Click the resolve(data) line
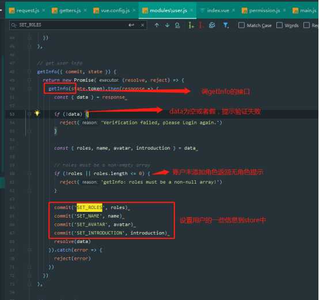 pos(73,241)
